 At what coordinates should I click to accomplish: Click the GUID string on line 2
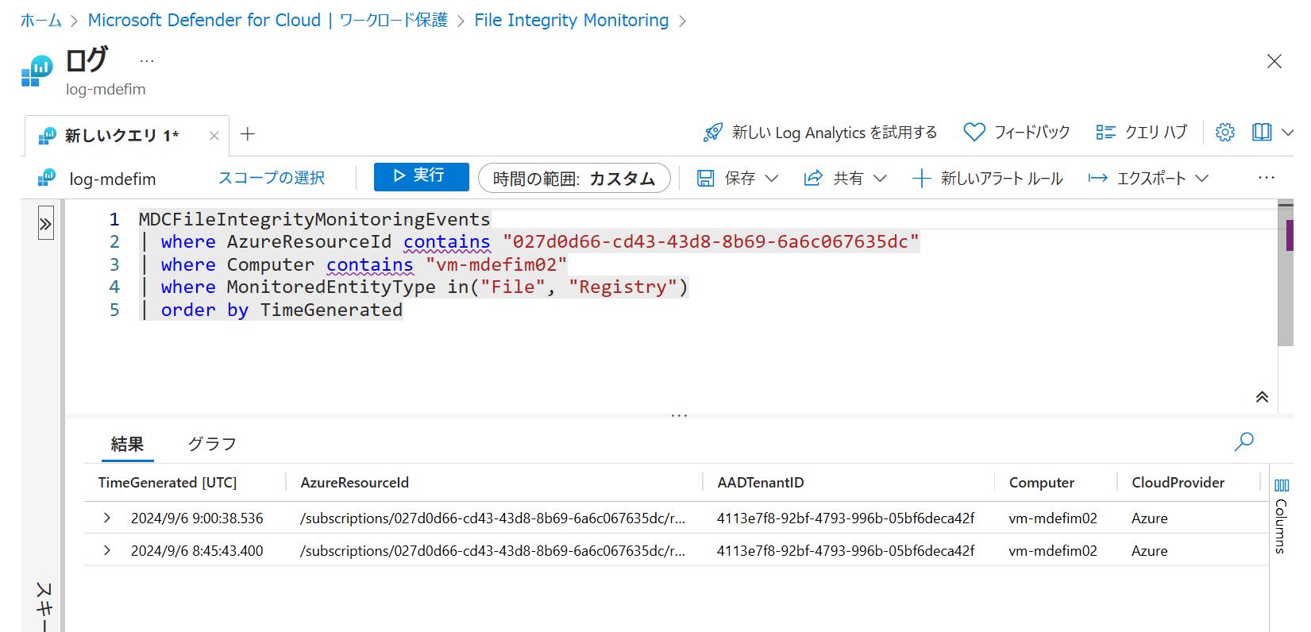click(x=711, y=241)
